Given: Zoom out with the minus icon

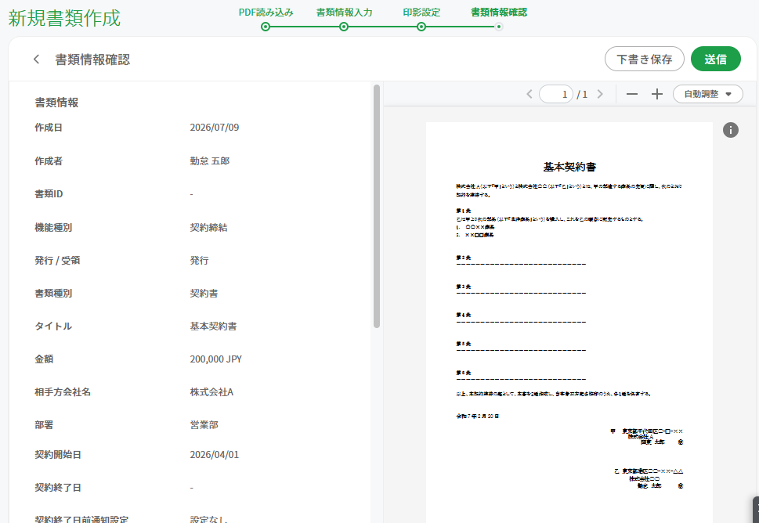Looking at the screenshot, I should coord(631,94).
